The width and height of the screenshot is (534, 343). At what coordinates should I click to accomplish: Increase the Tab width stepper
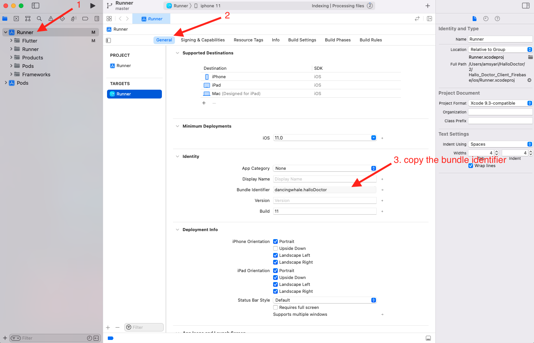pos(496,151)
